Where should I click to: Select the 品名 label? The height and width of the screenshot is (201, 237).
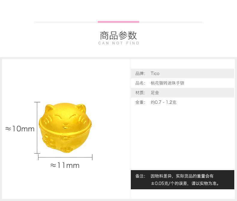tap(140, 83)
